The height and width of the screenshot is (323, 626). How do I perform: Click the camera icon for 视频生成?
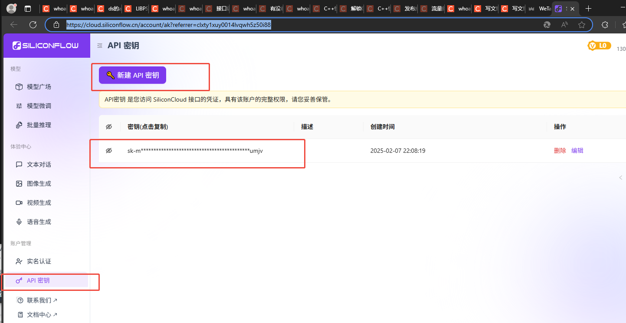[x=19, y=203]
